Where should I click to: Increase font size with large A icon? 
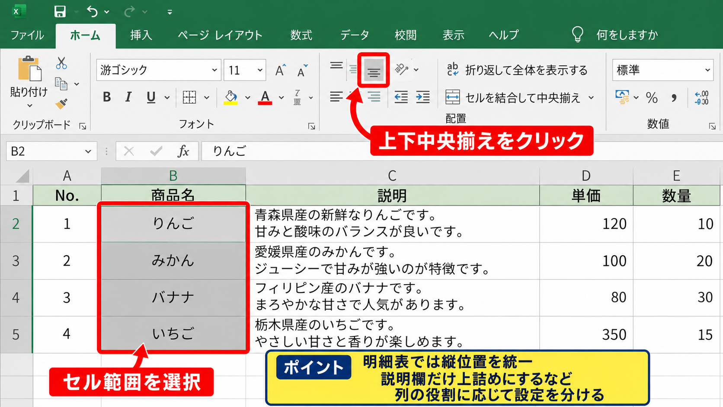281,70
